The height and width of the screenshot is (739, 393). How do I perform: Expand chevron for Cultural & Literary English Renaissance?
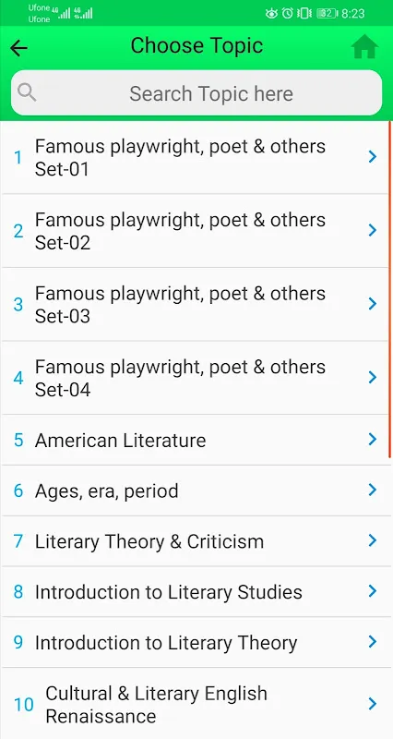click(373, 704)
